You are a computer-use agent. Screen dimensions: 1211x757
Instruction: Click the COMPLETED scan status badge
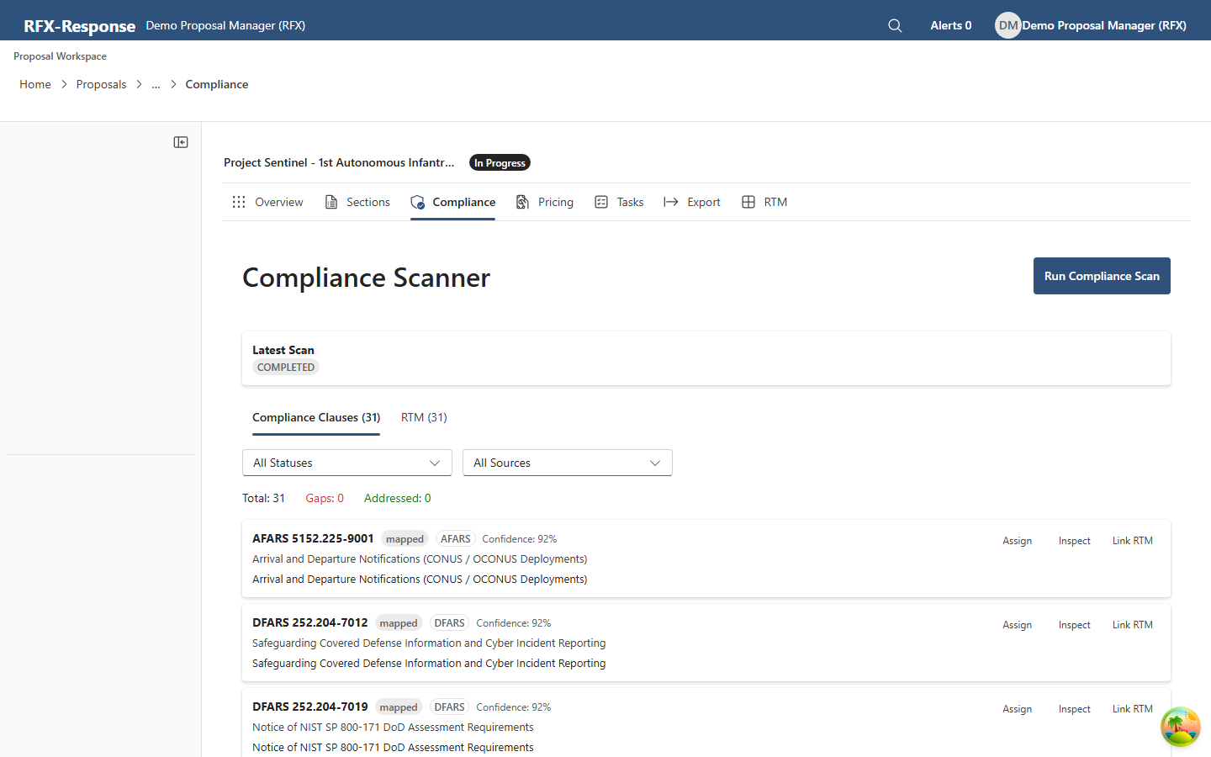tap(286, 368)
